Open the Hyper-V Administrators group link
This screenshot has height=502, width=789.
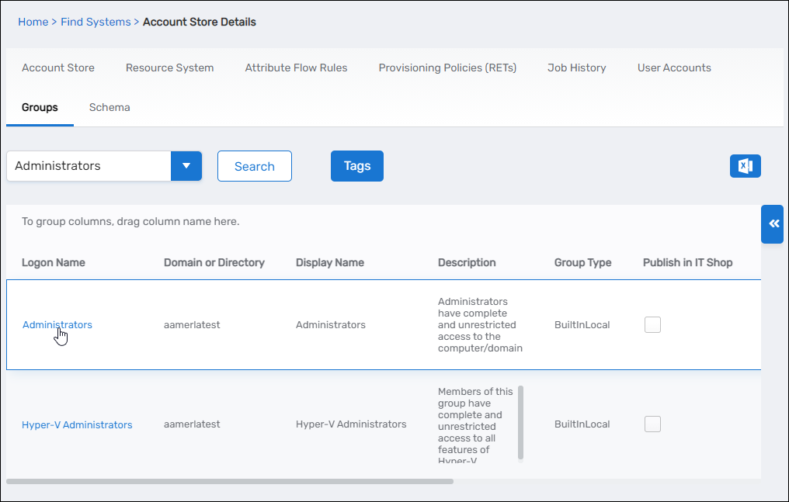[x=77, y=424]
